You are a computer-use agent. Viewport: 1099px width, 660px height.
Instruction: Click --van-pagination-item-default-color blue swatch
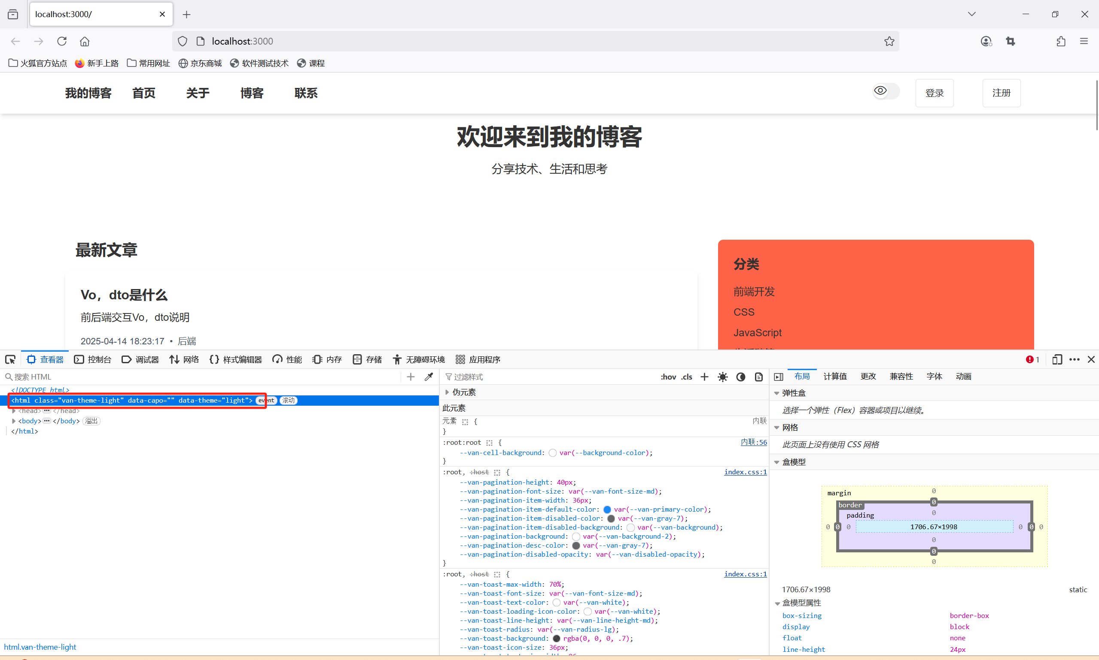(x=607, y=509)
